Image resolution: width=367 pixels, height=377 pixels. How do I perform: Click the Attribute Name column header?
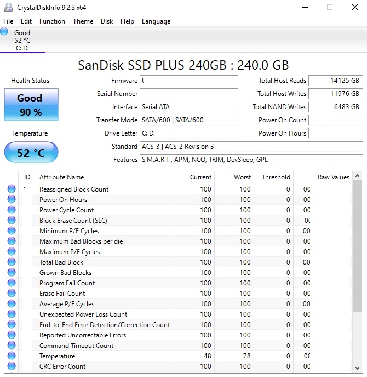pyautogui.click(x=105, y=177)
